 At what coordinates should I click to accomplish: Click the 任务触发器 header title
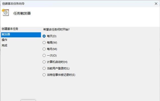[x=22, y=13]
